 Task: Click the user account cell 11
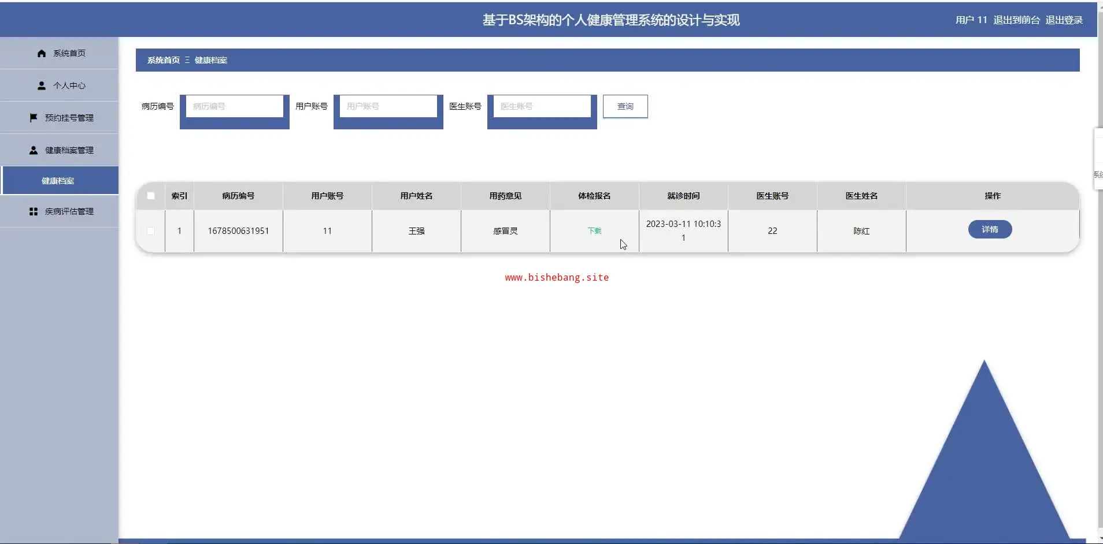pyautogui.click(x=327, y=231)
